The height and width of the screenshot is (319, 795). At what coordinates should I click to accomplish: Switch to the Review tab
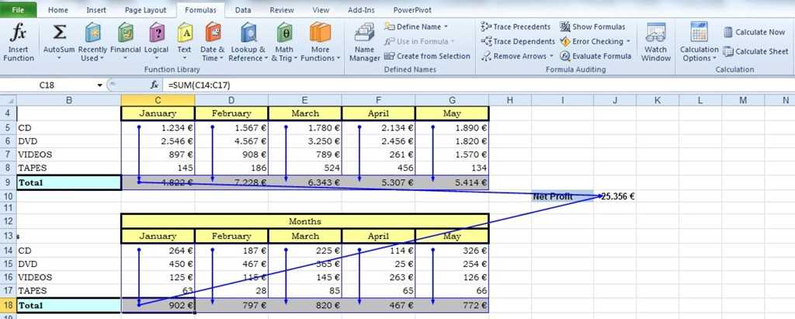click(281, 9)
